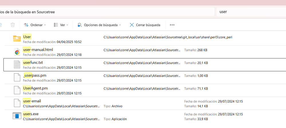Select the UserAgent.pm file name
This screenshot has width=286, height=128.
(x=35, y=88)
